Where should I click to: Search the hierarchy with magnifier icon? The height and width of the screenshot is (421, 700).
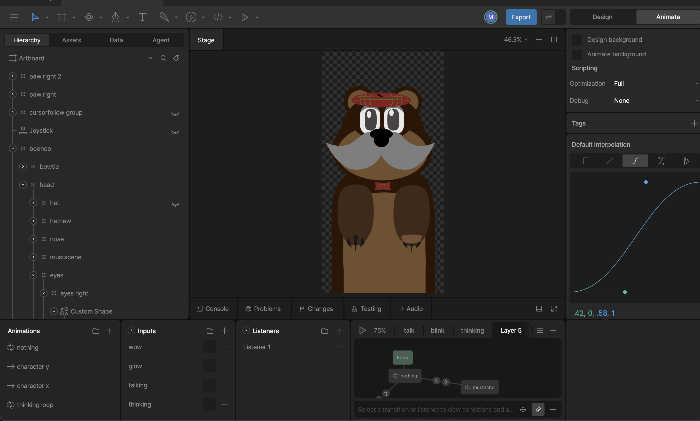[163, 58]
